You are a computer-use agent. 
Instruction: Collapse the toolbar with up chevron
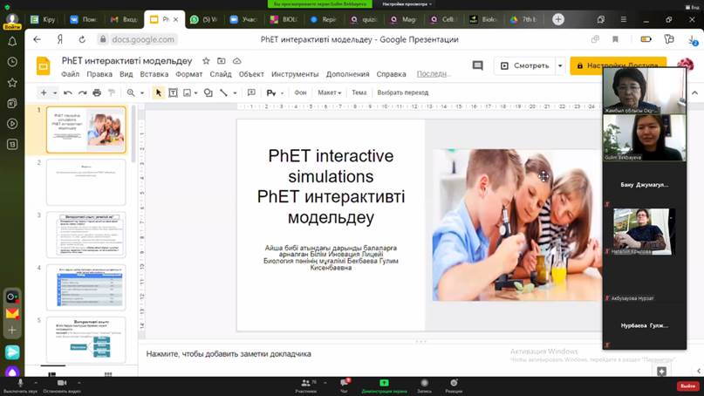coord(694,93)
